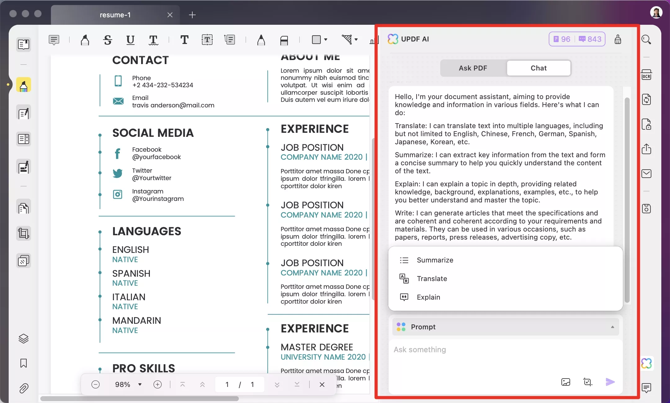Switch to the Chat tab
The width and height of the screenshot is (670, 403).
(538, 68)
